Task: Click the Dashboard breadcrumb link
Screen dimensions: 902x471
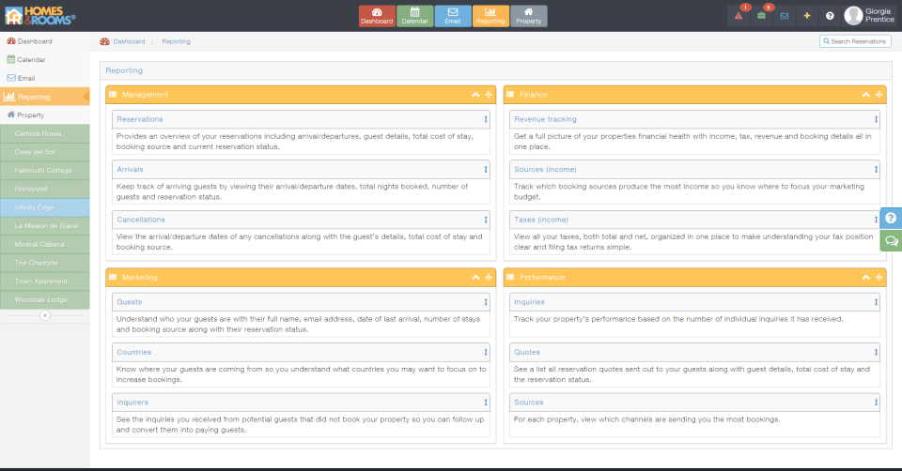Action: (129, 41)
